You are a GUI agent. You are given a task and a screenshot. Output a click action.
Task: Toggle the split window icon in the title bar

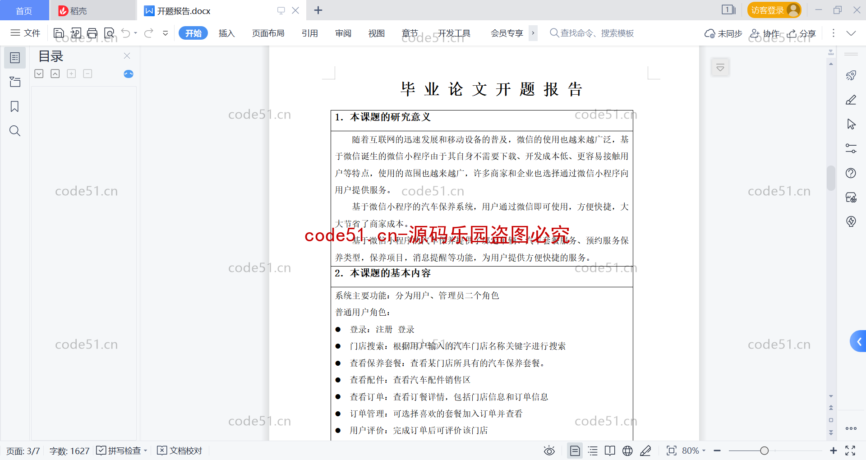[x=728, y=10]
